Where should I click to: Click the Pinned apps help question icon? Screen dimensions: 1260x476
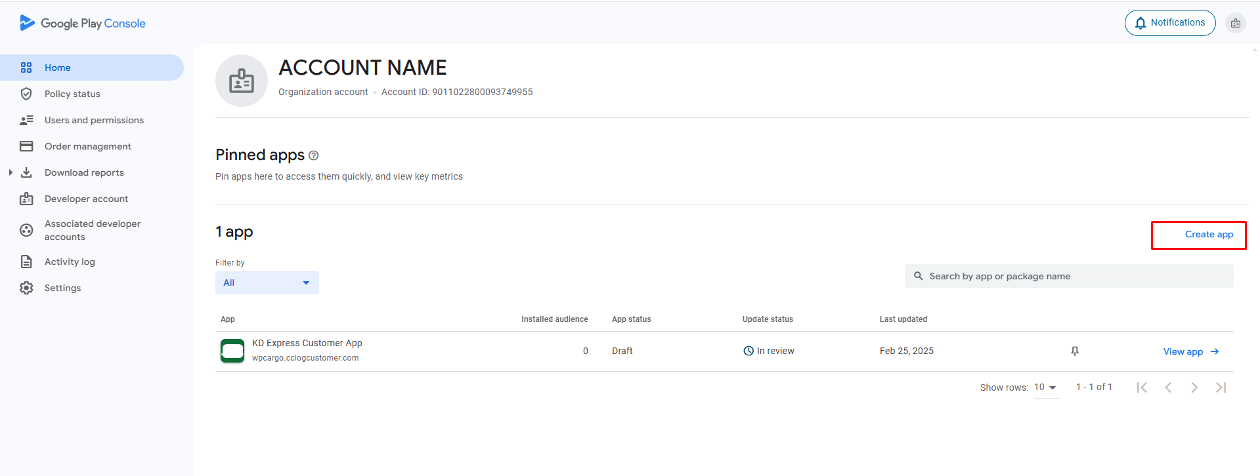[x=314, y=155]
